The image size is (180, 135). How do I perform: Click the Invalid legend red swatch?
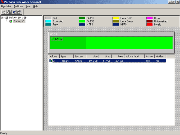click(149, 24)
